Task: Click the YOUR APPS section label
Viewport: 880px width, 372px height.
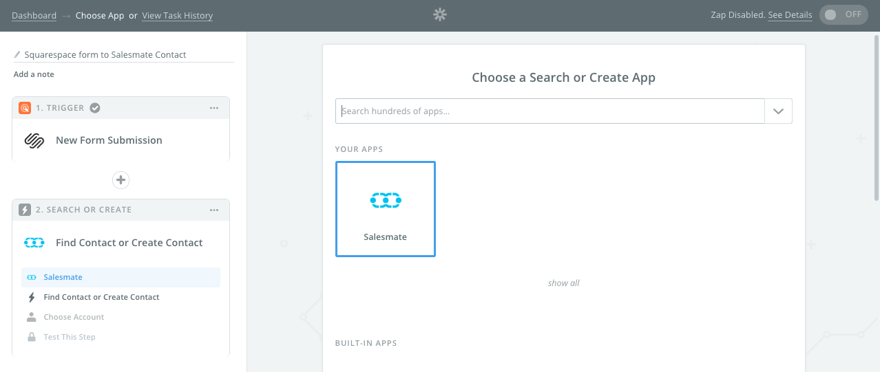Action: [x=359, y=149]
